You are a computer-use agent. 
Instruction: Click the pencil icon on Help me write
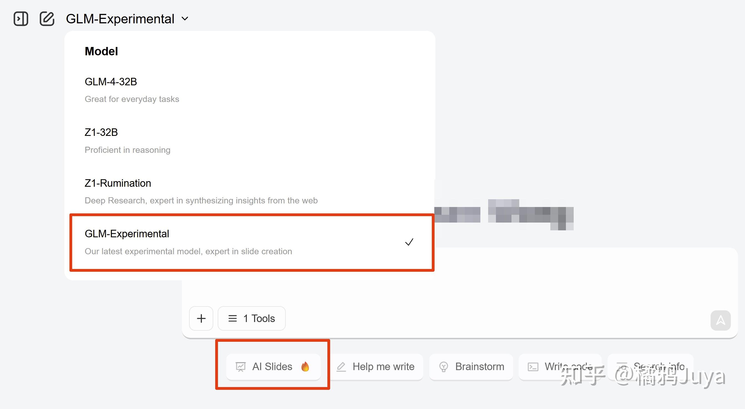[341, 367]
